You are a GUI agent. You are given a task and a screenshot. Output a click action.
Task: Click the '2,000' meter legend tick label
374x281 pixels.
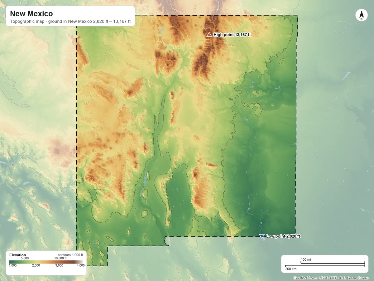(36, 266)
